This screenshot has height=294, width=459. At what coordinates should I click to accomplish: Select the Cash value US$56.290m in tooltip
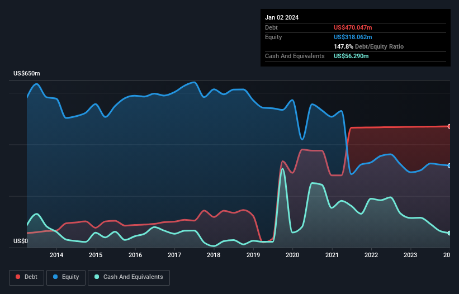click(351, 56)
